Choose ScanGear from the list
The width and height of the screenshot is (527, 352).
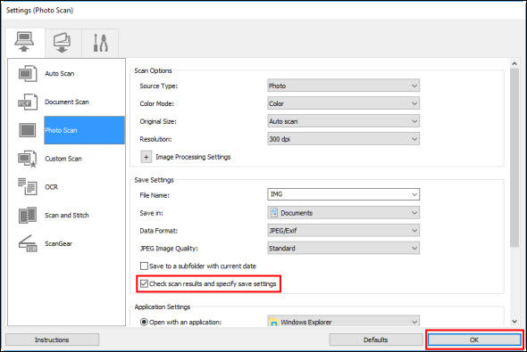pos(58,243)
